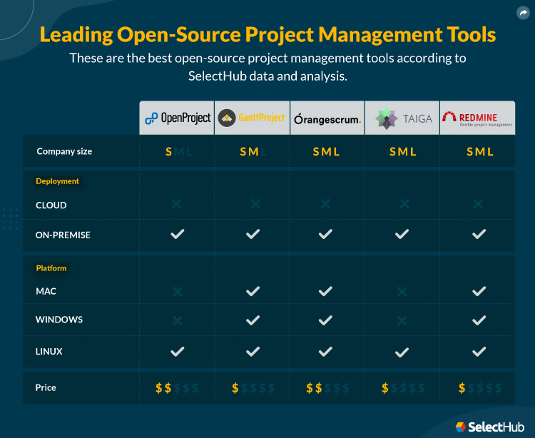The width and height of the screenshot is (535, 438).
Task: Click the GanttProject logo header
Action: pos(252,118)
